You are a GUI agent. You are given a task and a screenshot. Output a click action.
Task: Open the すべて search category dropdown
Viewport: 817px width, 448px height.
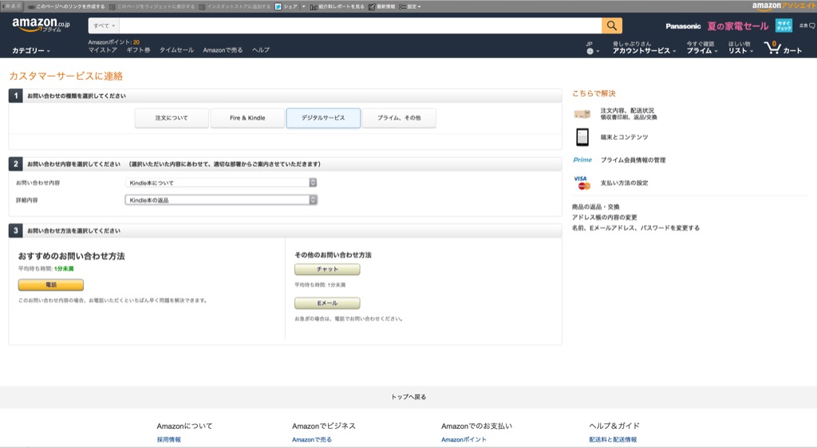104,26
